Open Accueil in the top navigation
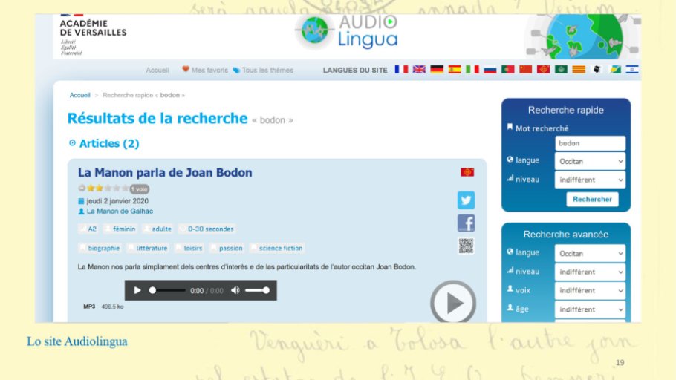 pos(157,71)
